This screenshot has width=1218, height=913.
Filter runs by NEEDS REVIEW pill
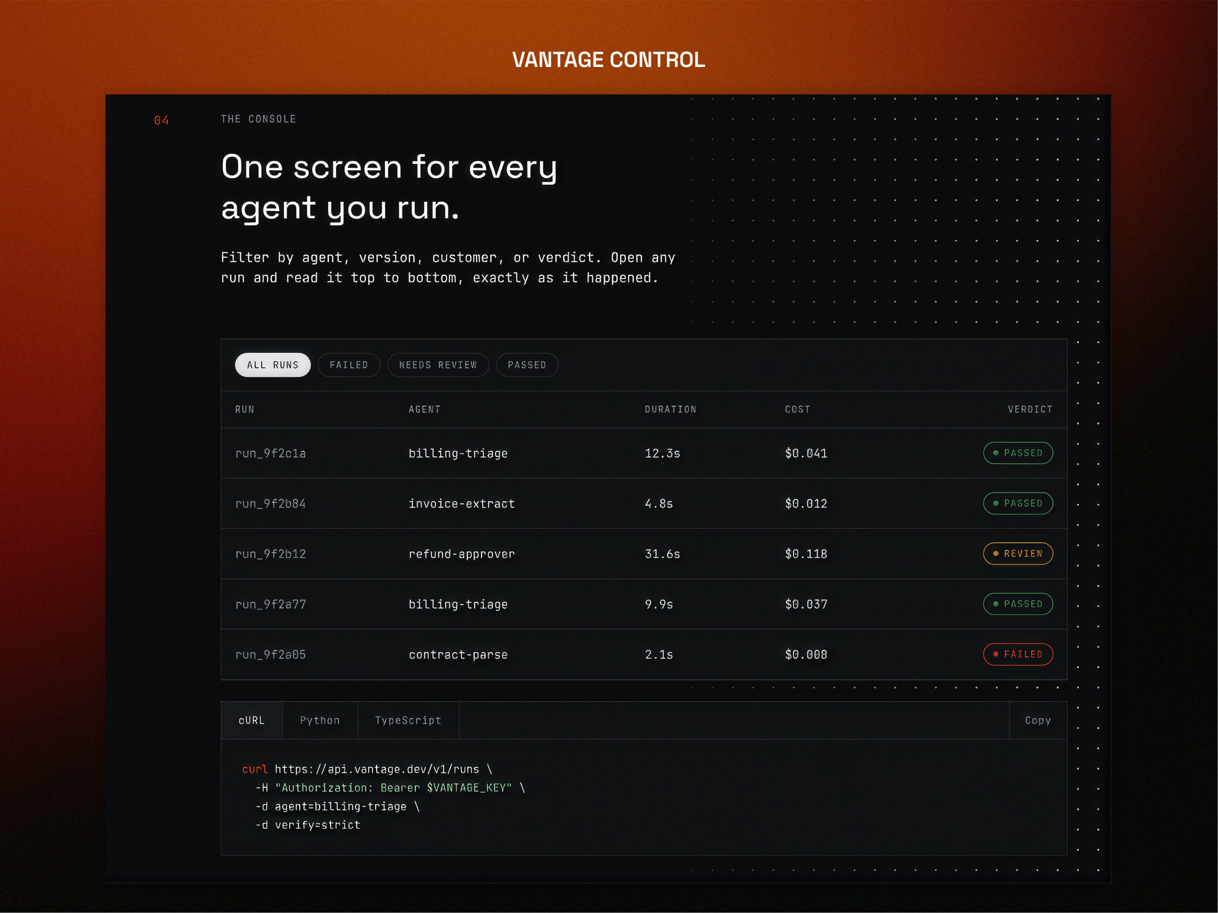click(438, 365)
